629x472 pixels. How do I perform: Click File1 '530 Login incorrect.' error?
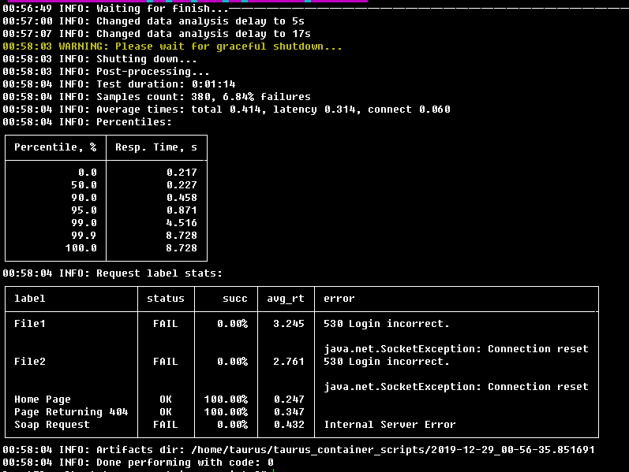coord(387,324)
